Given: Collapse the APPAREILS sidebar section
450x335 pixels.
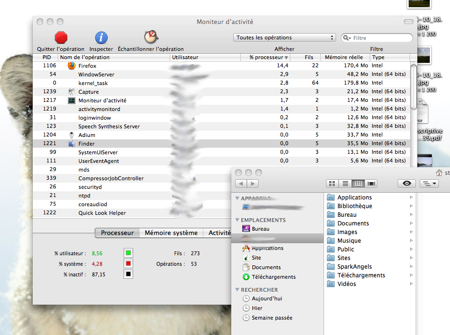Looking at the screenshot, I should tap(237, 198).
